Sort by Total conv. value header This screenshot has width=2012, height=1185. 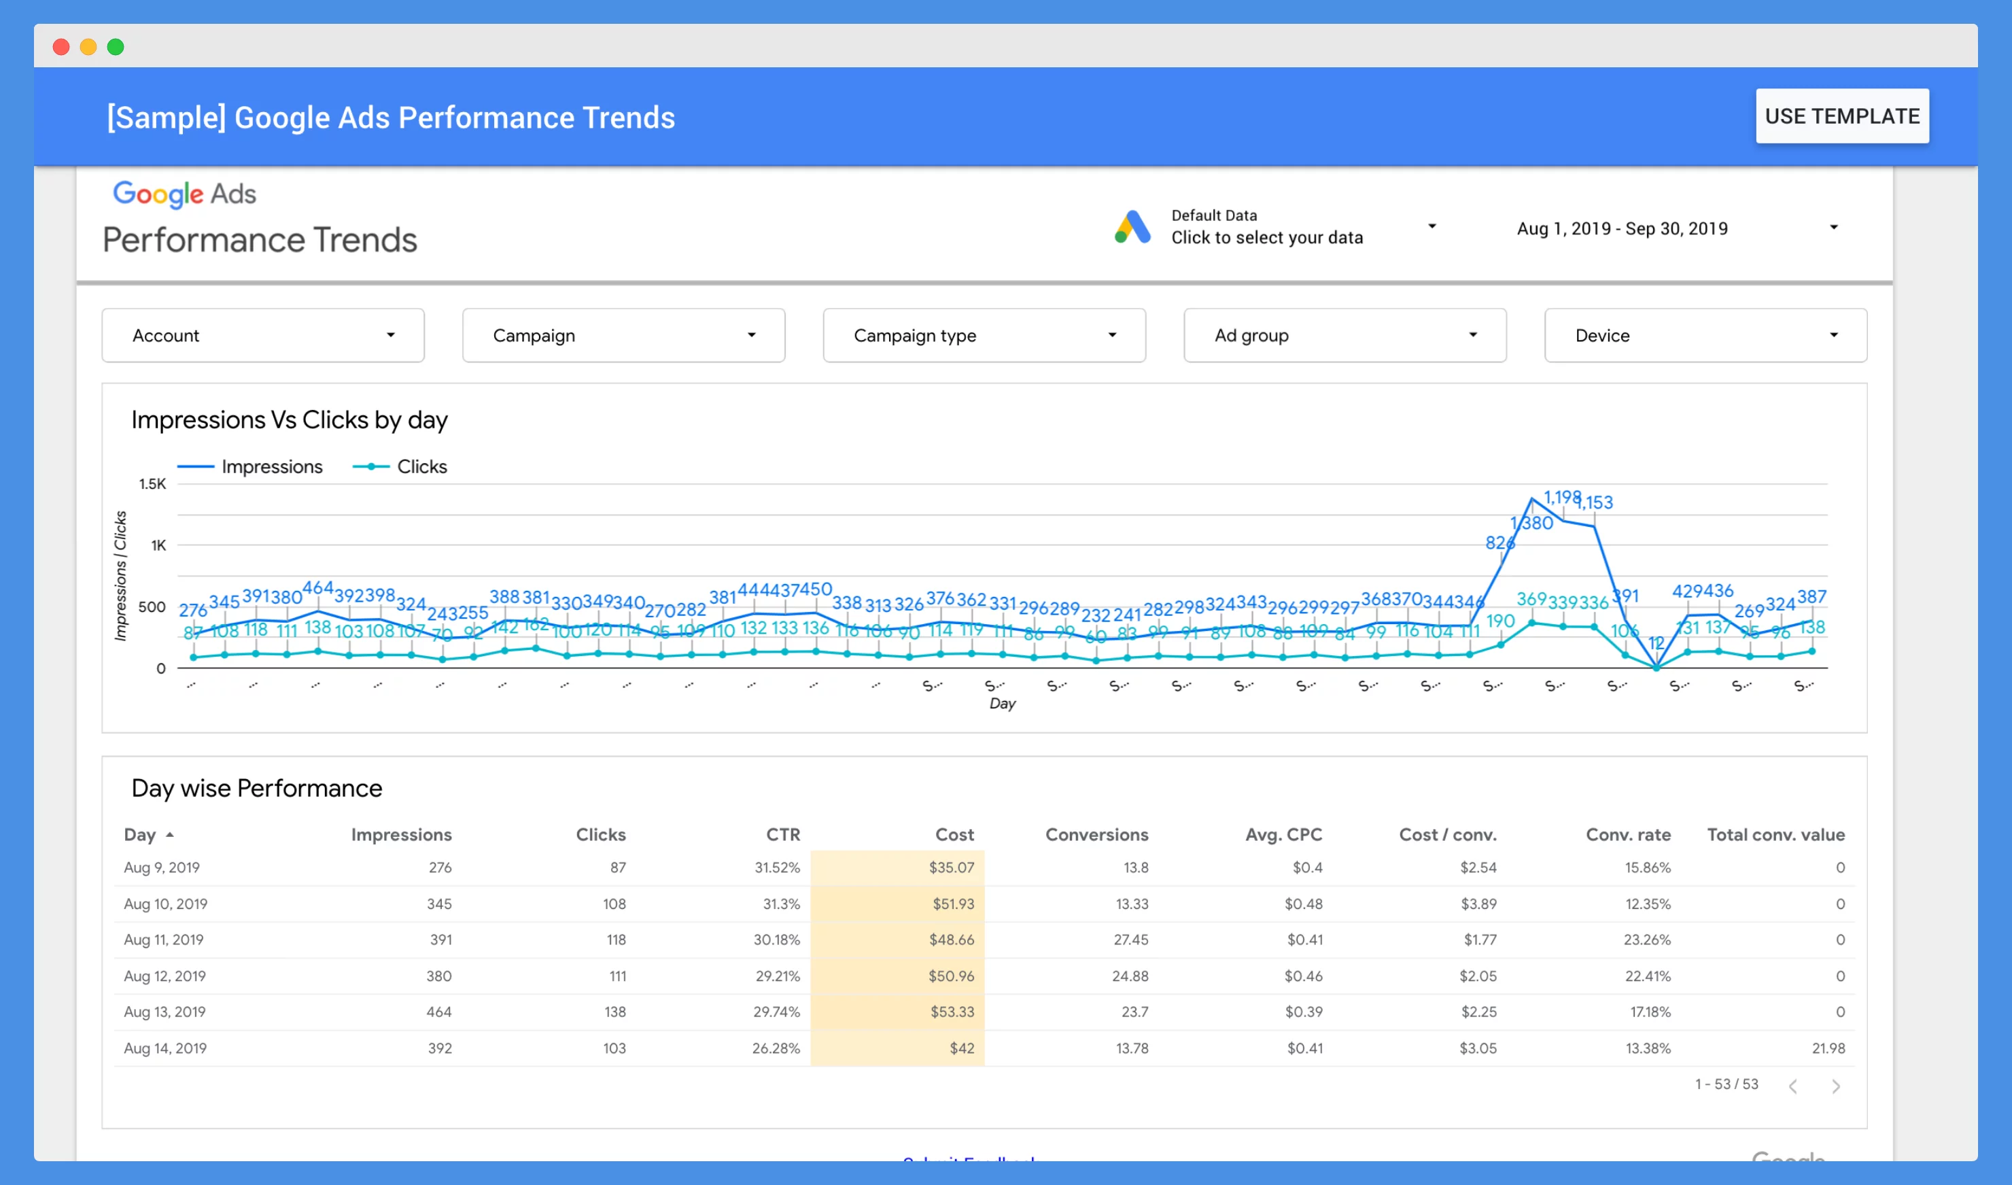click(x=1775, y=834)
